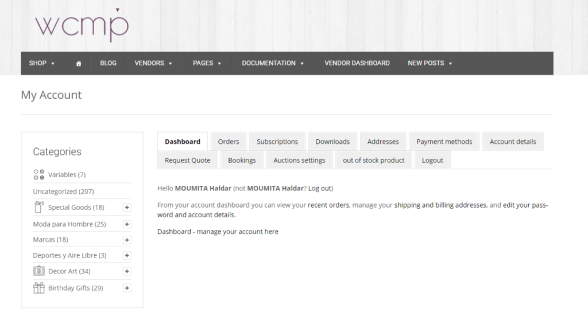Open the SHOP dropdown menu
588x316 pixels.
41,63
